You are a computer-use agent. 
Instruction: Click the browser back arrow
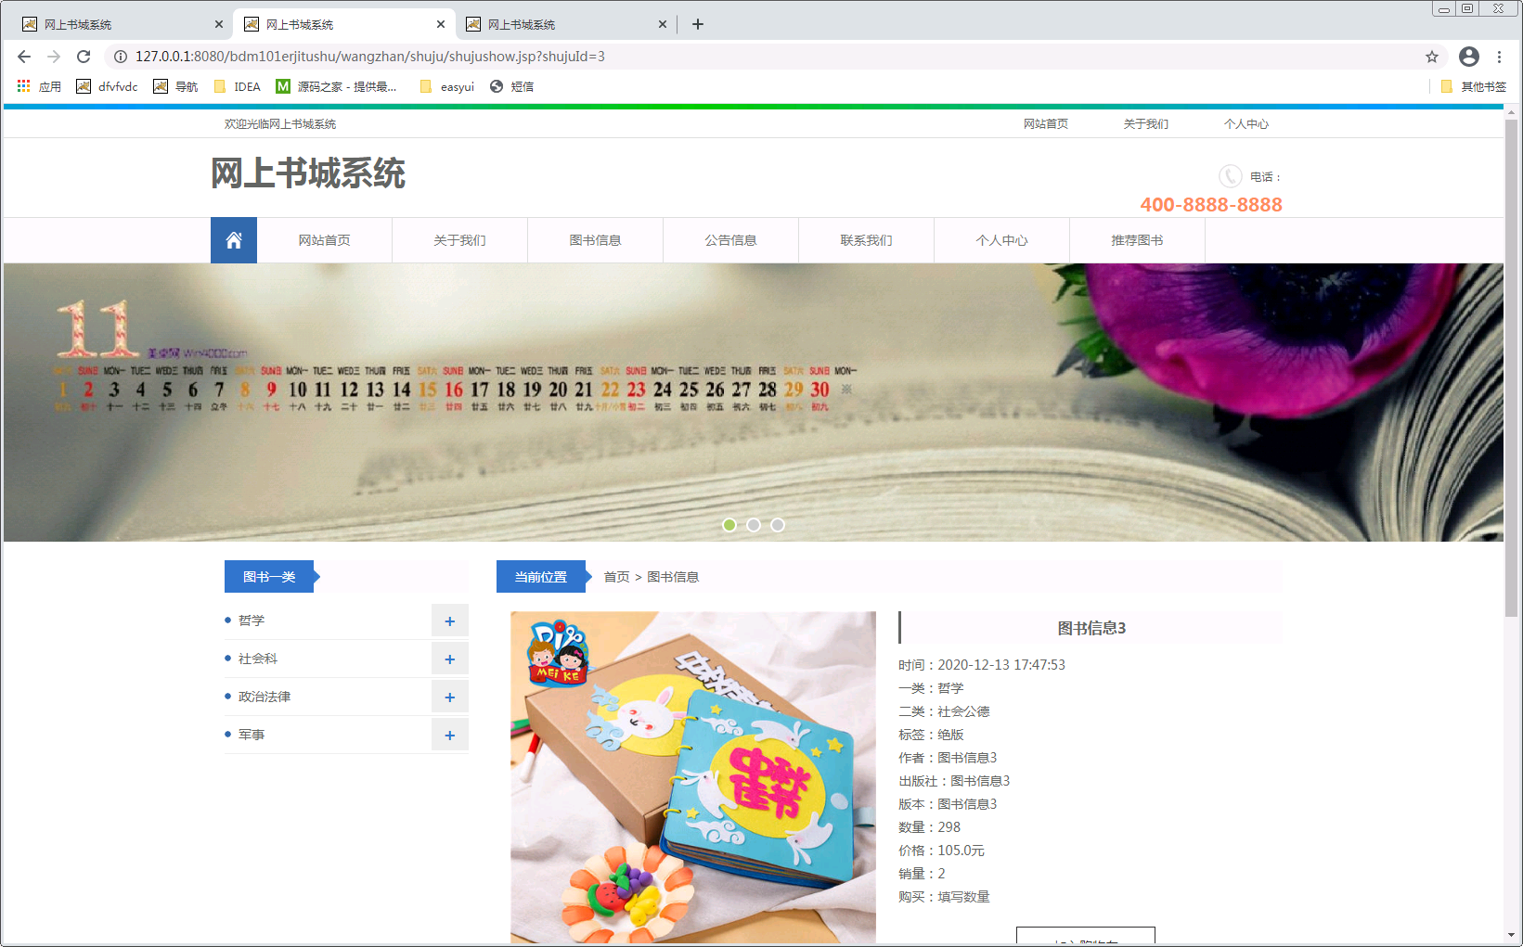coord(24,57)
